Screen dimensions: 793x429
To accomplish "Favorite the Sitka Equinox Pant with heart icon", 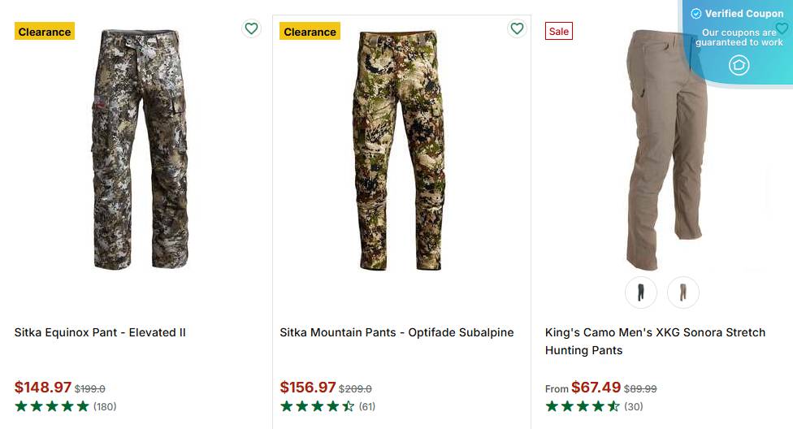I will point(252,28).
